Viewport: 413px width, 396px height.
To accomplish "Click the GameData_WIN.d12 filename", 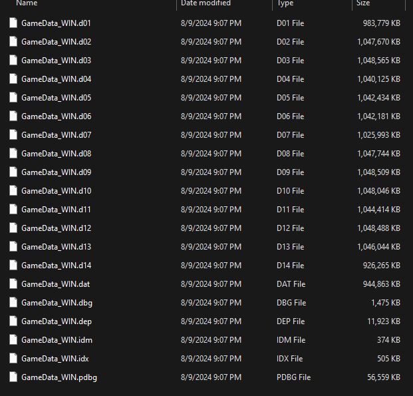I will point(56,228).
